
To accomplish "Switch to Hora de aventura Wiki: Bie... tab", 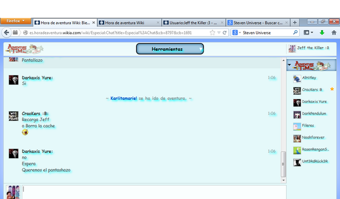I will click(65, 22).
